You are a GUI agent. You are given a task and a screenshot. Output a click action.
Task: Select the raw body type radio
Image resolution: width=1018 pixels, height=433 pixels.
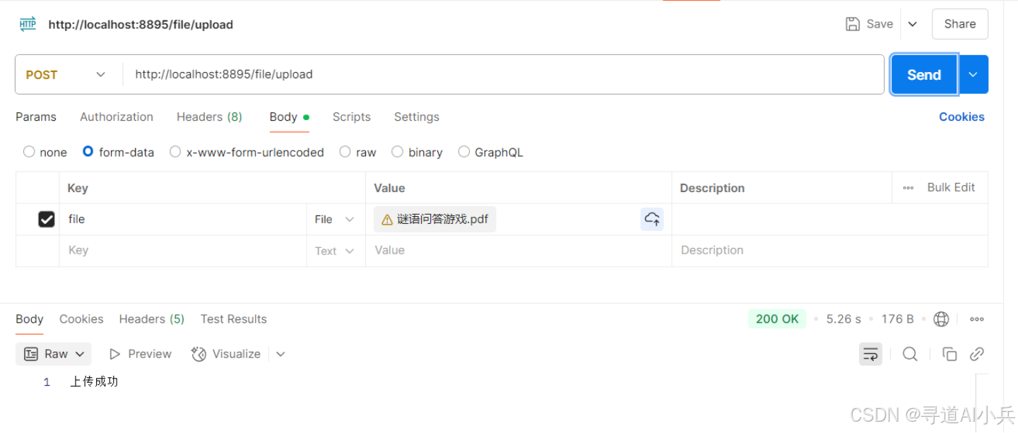(345, 151)
